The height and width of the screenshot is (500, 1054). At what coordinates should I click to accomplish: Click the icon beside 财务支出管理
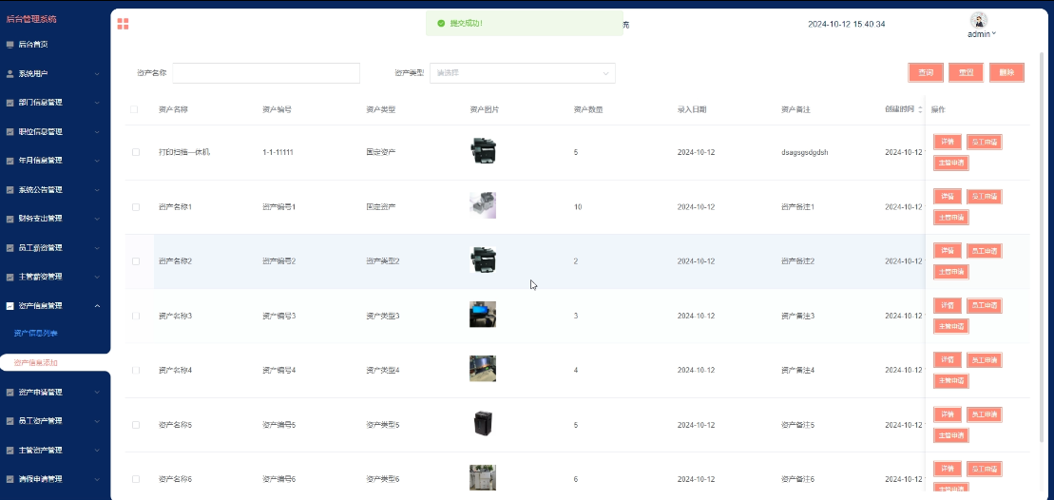click(10, 219)
